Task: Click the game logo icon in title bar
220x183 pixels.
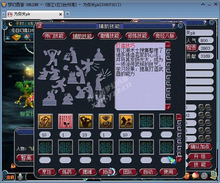Action: point(4,5)
